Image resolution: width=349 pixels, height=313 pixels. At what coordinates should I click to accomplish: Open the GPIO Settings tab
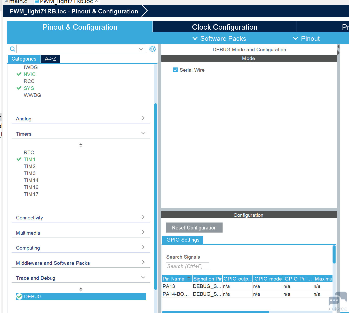pyautogui.click(x=183, y=240)
